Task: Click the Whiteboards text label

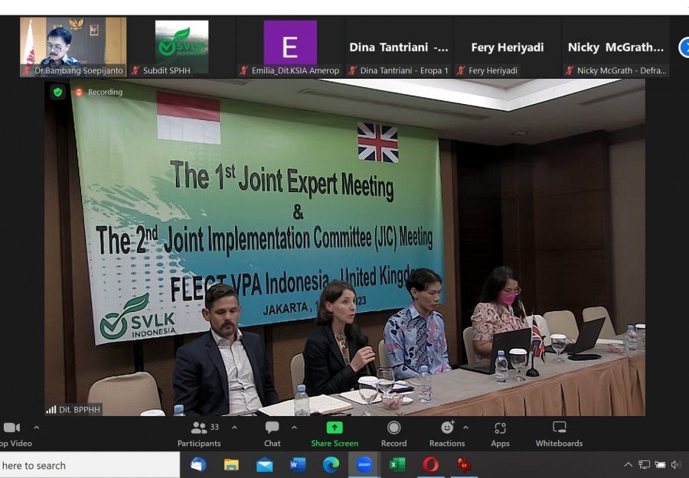Action: point(559,444)
